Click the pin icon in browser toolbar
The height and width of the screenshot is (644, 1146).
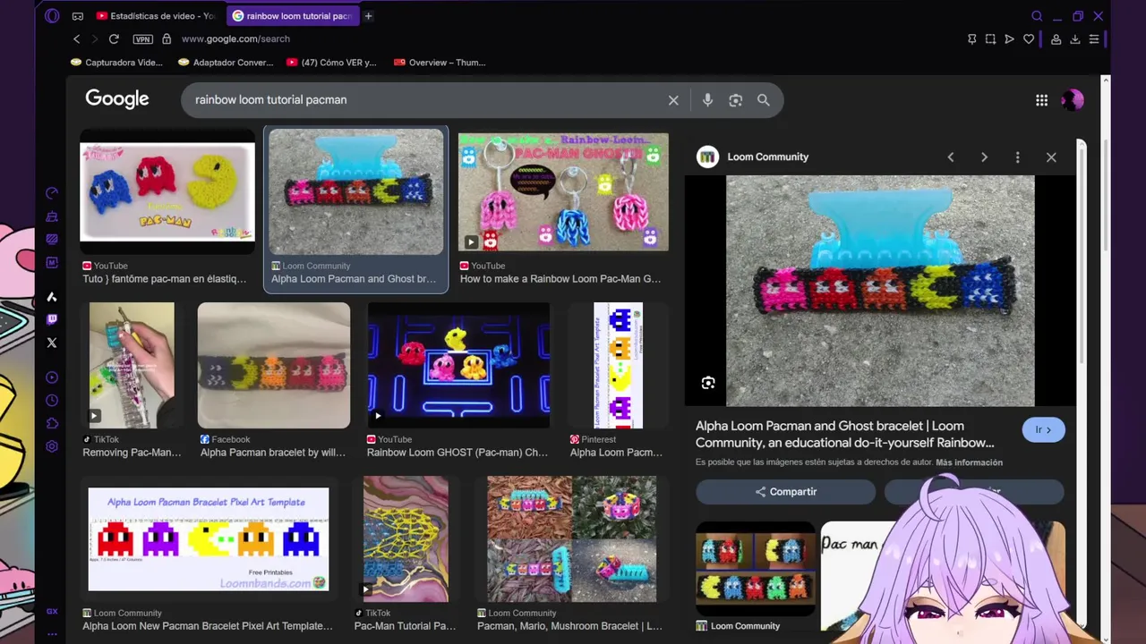click(x=971, y=38)
